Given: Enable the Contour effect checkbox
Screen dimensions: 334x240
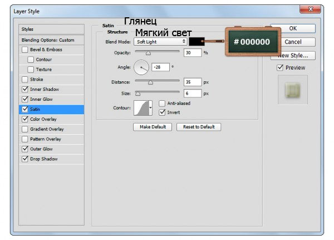Looking at the screenshot, I should [x=31, y=60].
